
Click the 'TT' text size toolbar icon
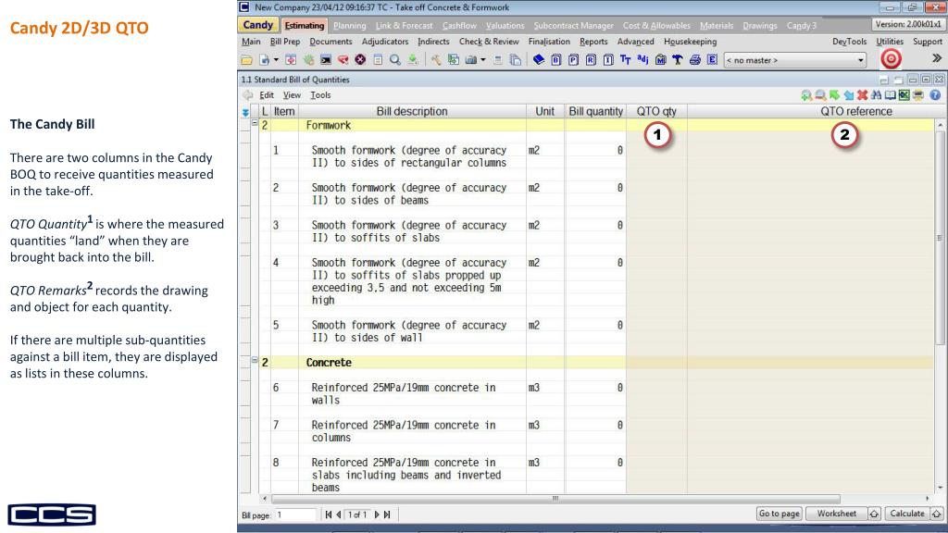(x=625, y=59)
